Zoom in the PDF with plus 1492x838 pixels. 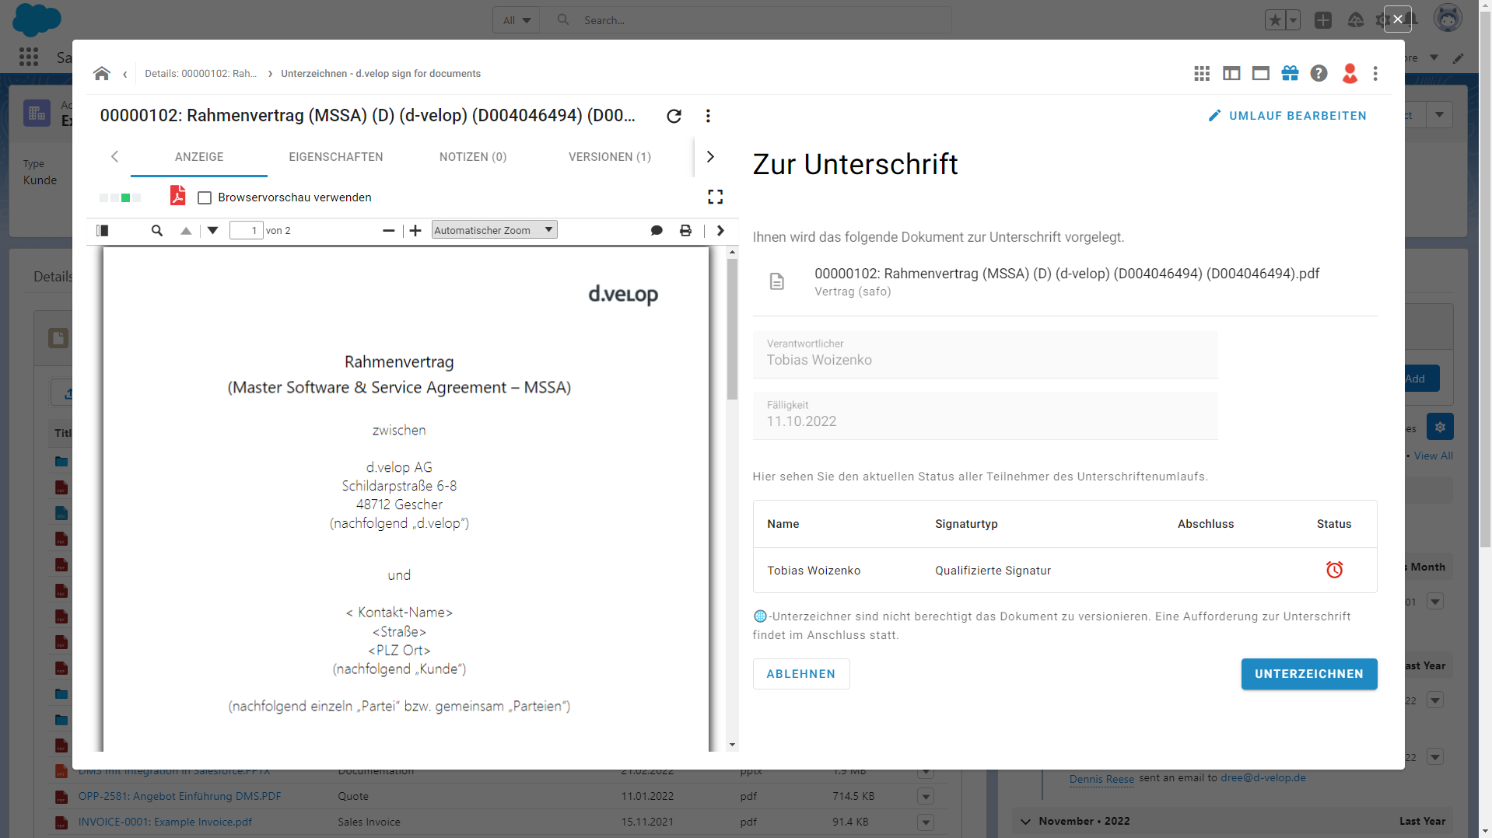click(x=415, y=230)
